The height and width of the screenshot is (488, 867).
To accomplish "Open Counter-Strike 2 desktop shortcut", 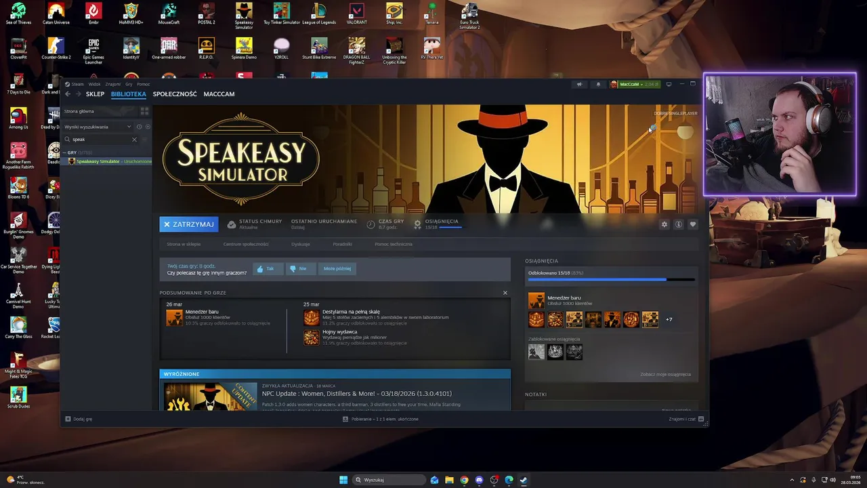I will (x=56, y=49).
